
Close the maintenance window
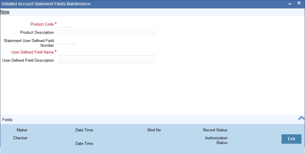pos(299,3)
